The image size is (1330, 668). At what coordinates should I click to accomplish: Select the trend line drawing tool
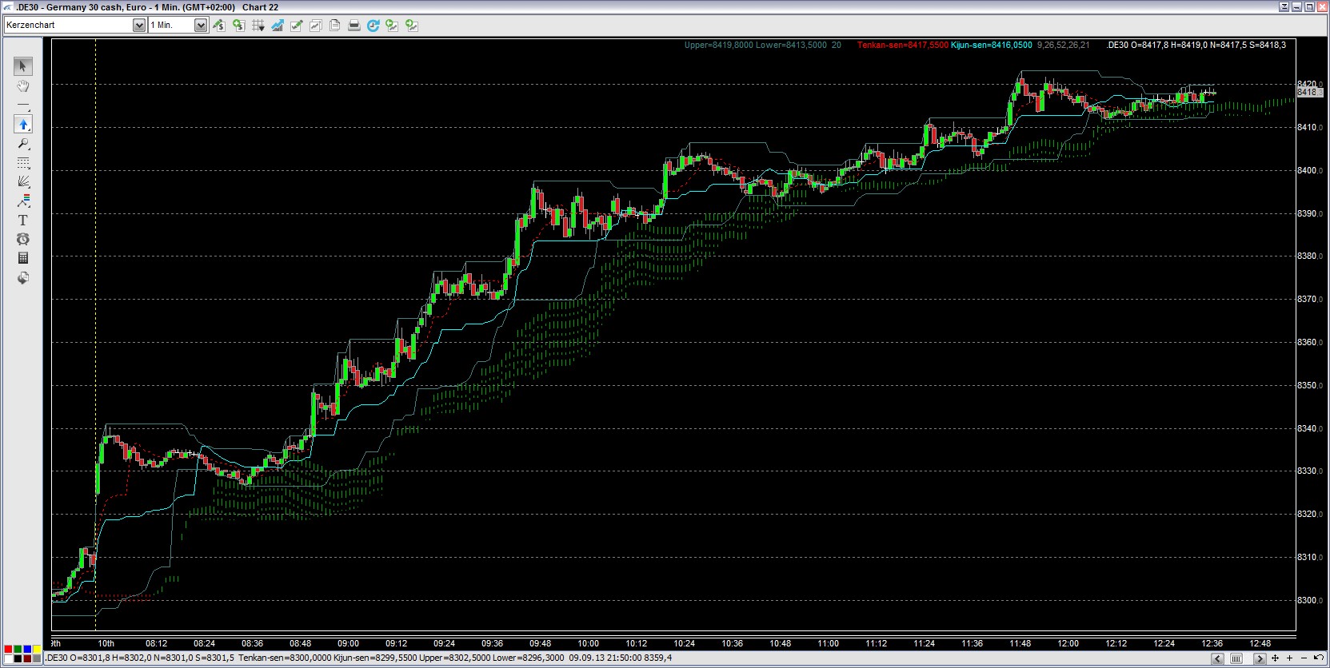click(x=23, y=105)
